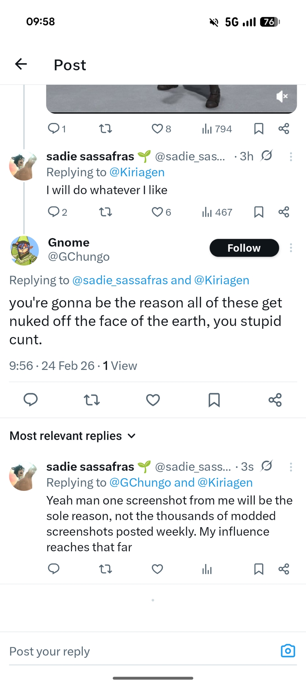Like the "I will do whatever I like" reply
The height and width of the screenshot is (687, 306).
[x=158, y=212]
